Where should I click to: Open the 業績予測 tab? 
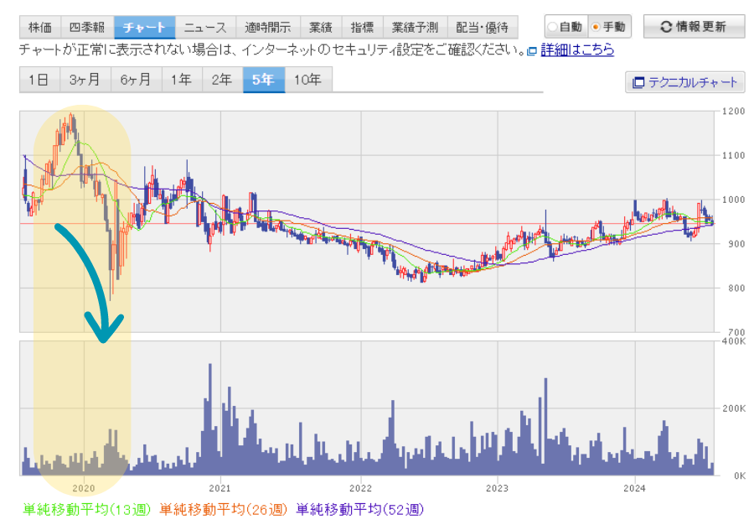pyautogui.click(x=415, y=27)
